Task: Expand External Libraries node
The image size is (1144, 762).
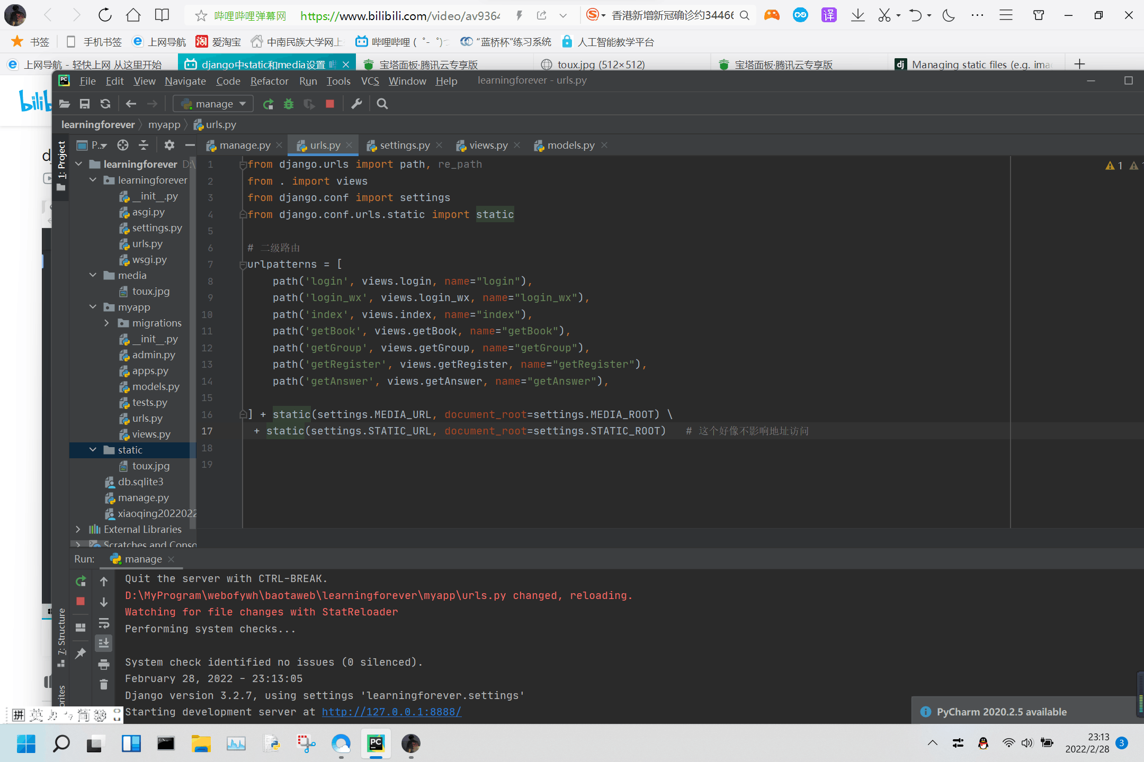Action: (x=78, y=529)
